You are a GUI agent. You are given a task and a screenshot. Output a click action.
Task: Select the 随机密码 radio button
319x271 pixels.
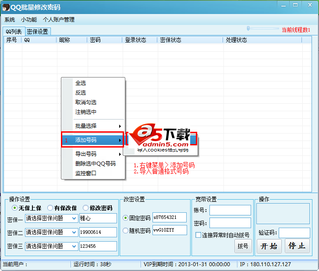tap(126, 231)
